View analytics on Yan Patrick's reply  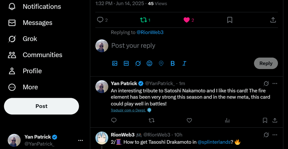coord(227,120)
